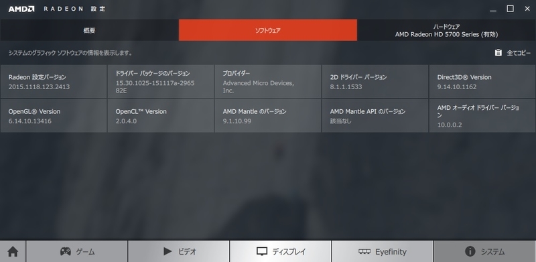The image size is (536, 262).
Task: Open the Eyefinity section
Action: coord(382,251)
